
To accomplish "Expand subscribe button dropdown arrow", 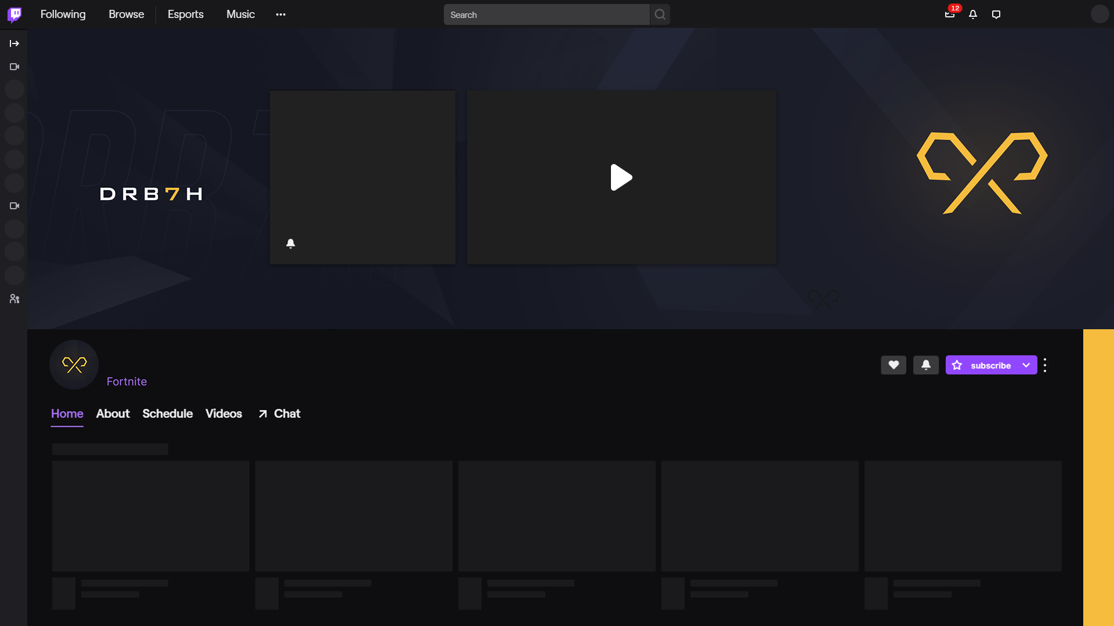I will click(x=1026, y=365).
